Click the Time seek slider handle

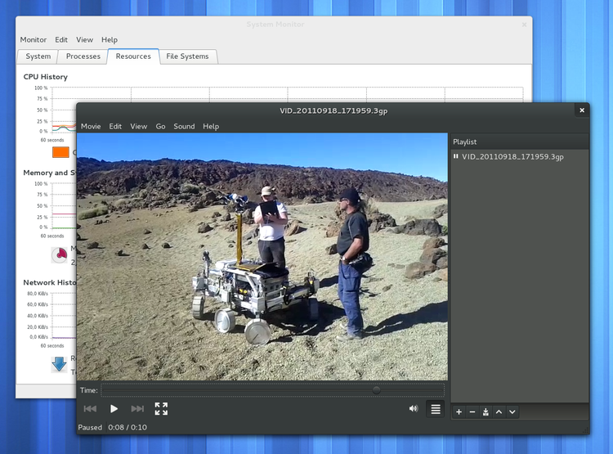pyautogui.click(x=376, y=390)
